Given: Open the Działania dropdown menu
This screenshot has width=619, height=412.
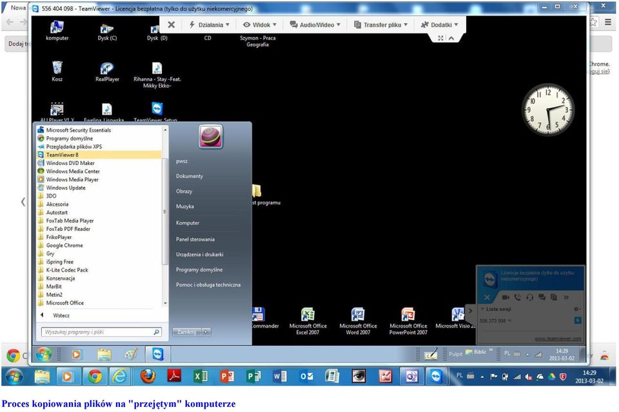Looking at the screenshot, I should (x=209, y=25).
